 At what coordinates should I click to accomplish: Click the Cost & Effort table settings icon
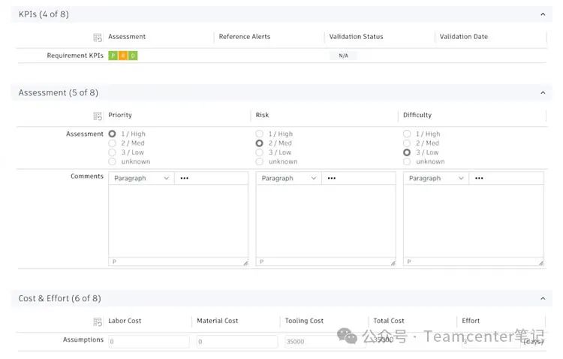(x=98, y=321)
